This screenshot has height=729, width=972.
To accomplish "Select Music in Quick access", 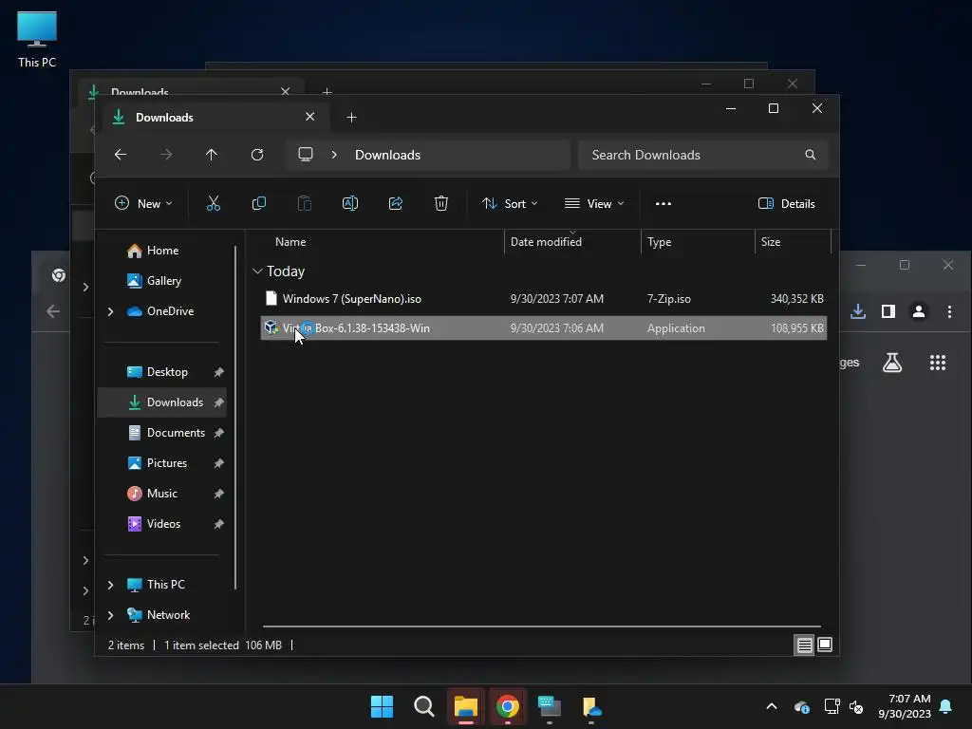I will [x=162, y=494].
